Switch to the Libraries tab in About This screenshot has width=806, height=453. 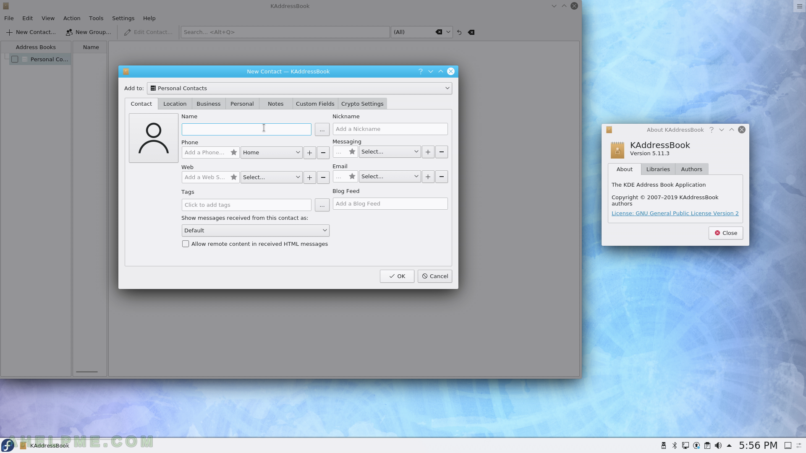pos(658,169)
